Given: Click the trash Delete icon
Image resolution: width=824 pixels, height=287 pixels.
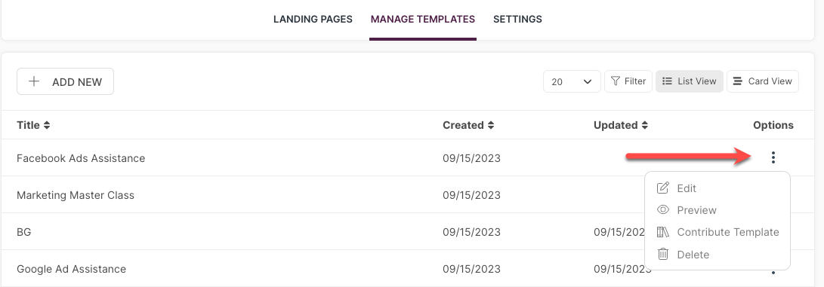Looking at the screenshot, I should pyautogui.click(x=663, y=254).
